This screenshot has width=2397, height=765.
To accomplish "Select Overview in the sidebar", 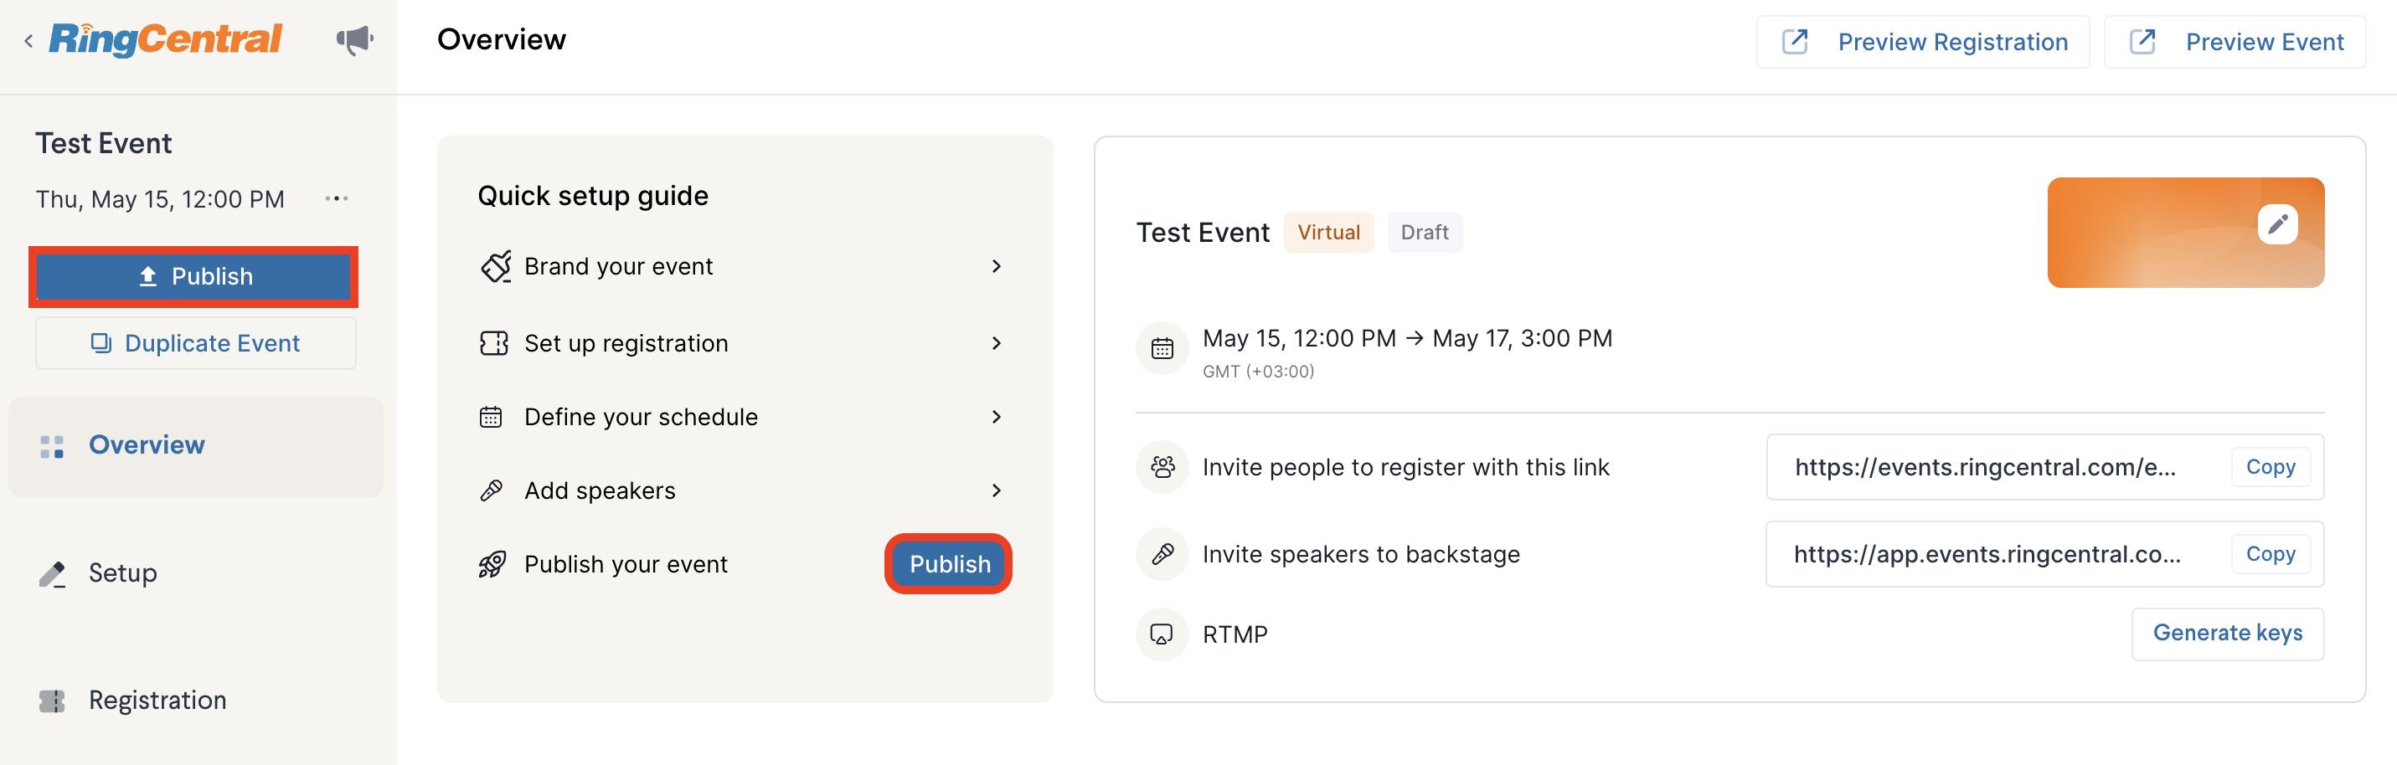I will pos(195,445).
